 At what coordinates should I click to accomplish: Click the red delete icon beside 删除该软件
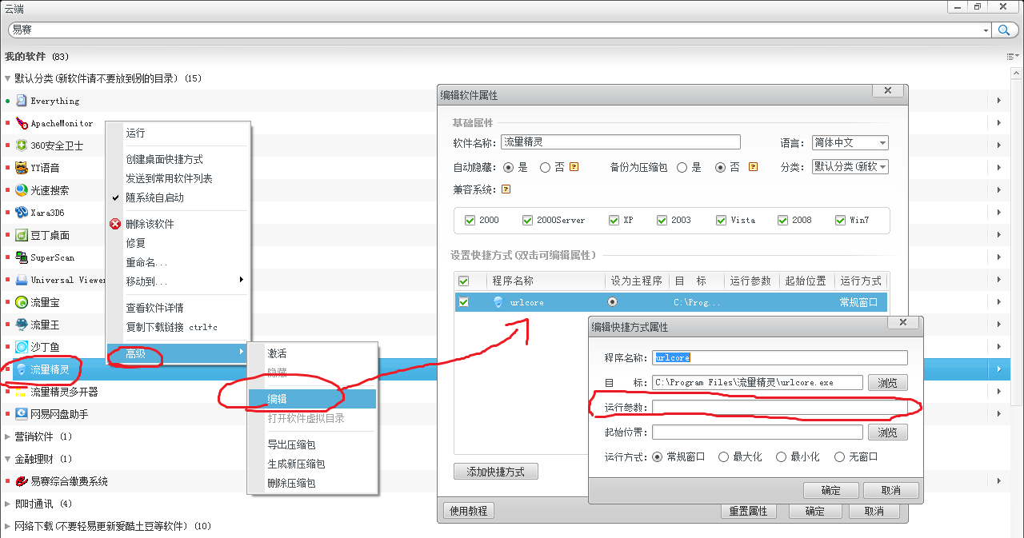[115, 224]
